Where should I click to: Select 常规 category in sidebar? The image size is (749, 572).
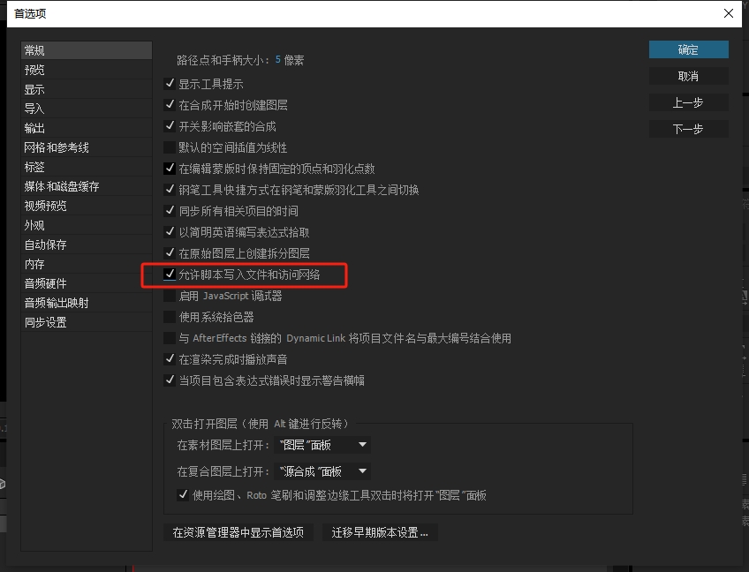(x=87, y=50)
